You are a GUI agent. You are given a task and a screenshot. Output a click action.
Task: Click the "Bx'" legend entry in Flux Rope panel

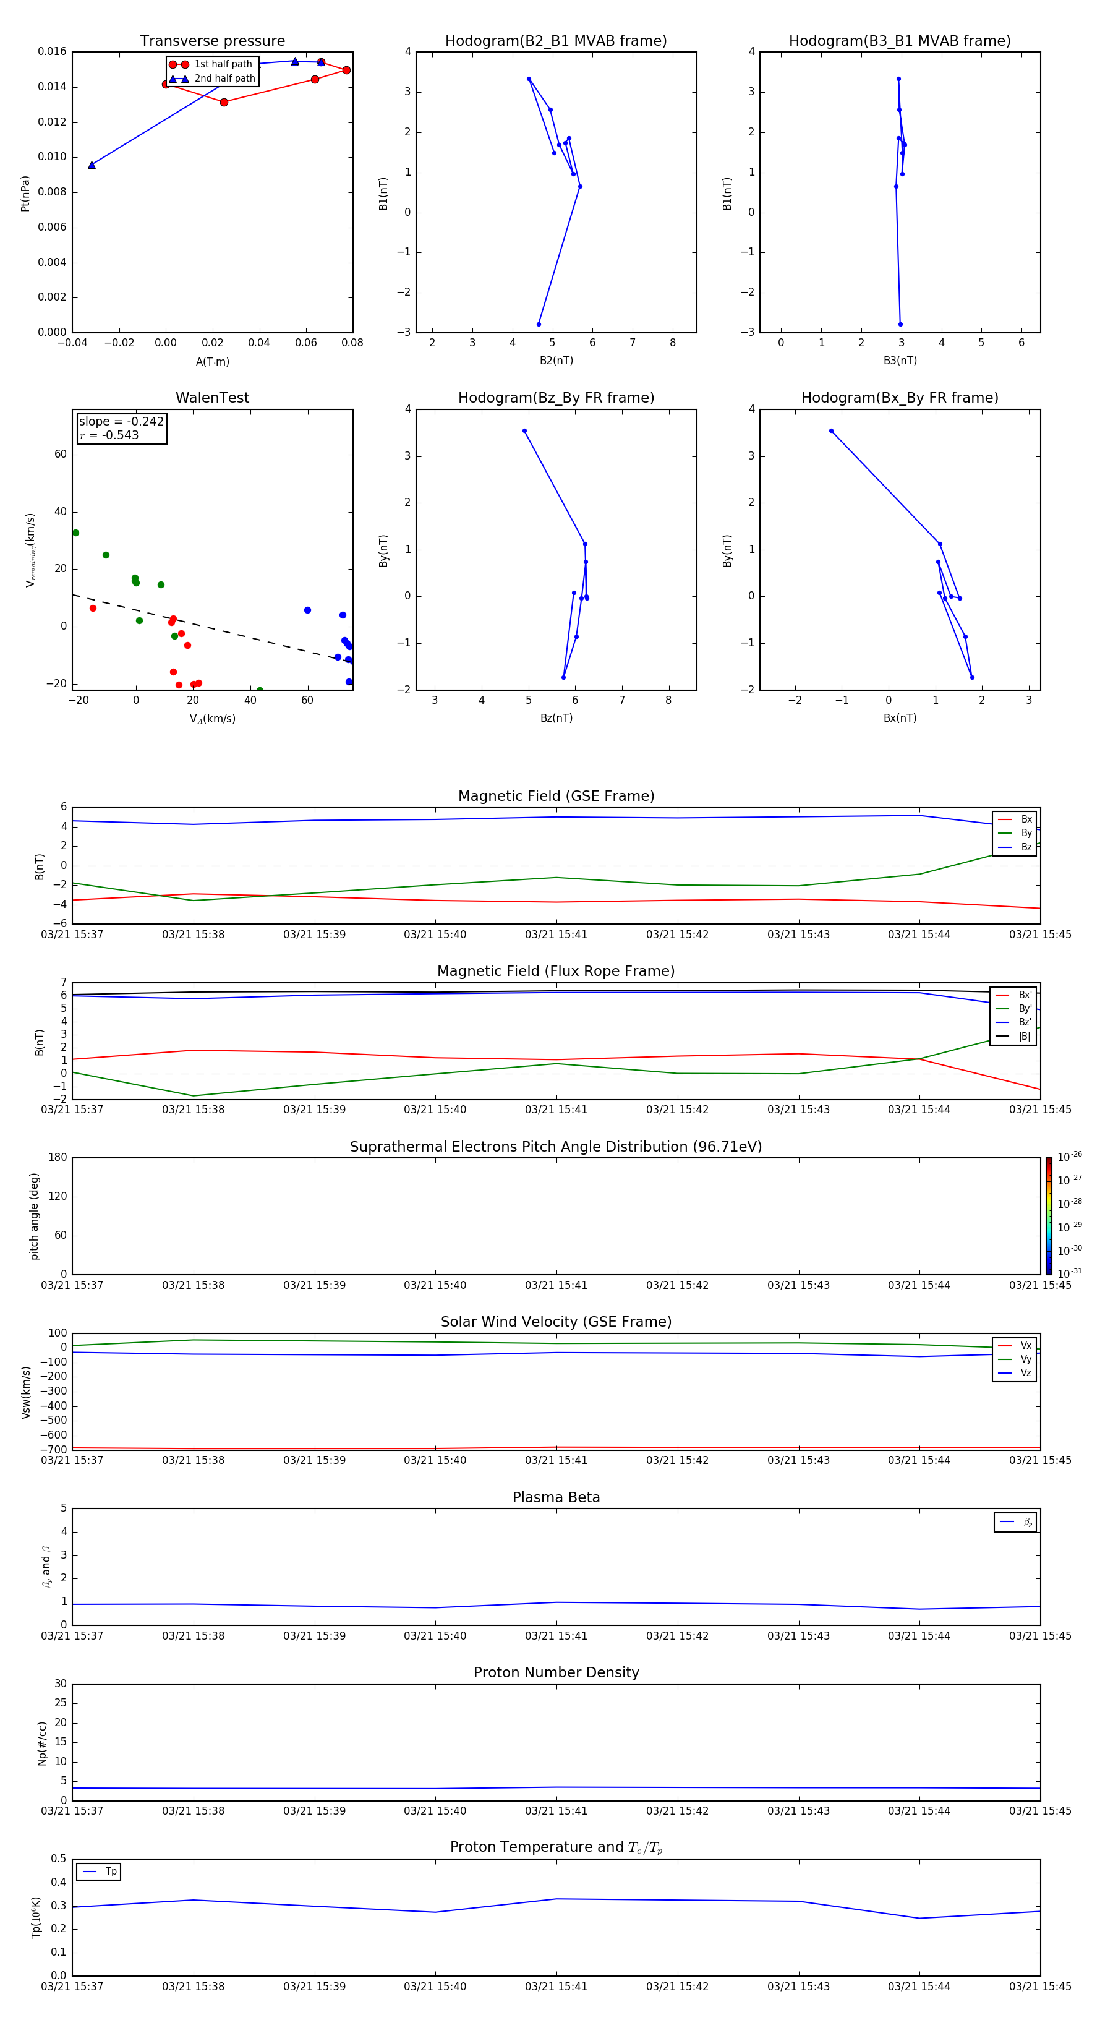[1014, 995]
